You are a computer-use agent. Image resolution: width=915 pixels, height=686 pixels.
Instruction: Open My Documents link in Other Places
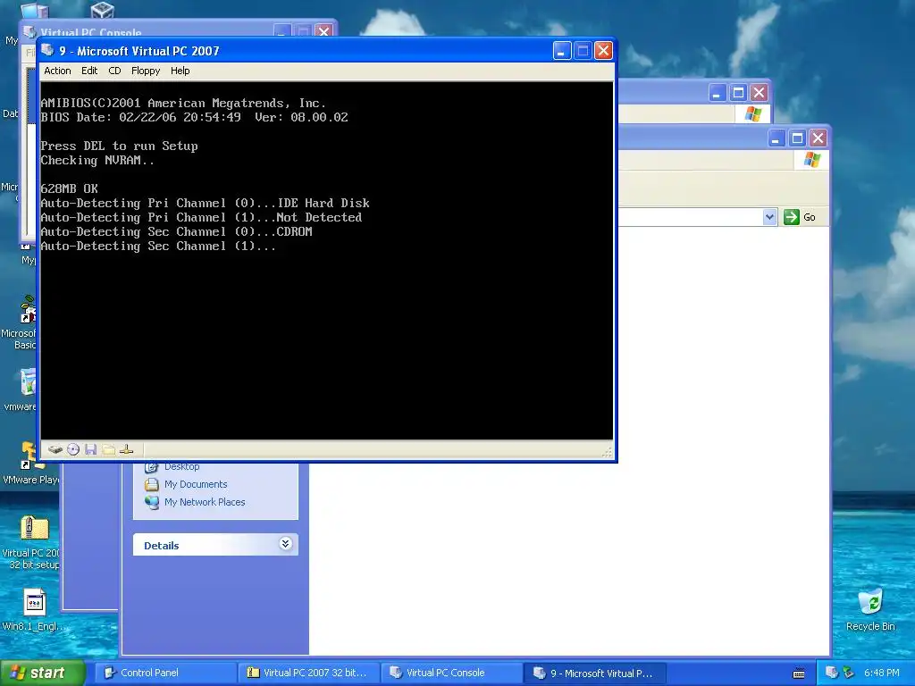coord(196,484)
